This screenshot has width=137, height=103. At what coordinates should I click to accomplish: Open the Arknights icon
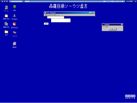pyautogui.click(x=14, y=16)
